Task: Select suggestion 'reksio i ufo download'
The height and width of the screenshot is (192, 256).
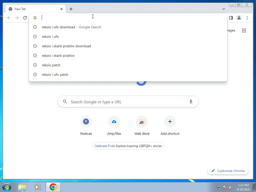Action: [128, 27]
